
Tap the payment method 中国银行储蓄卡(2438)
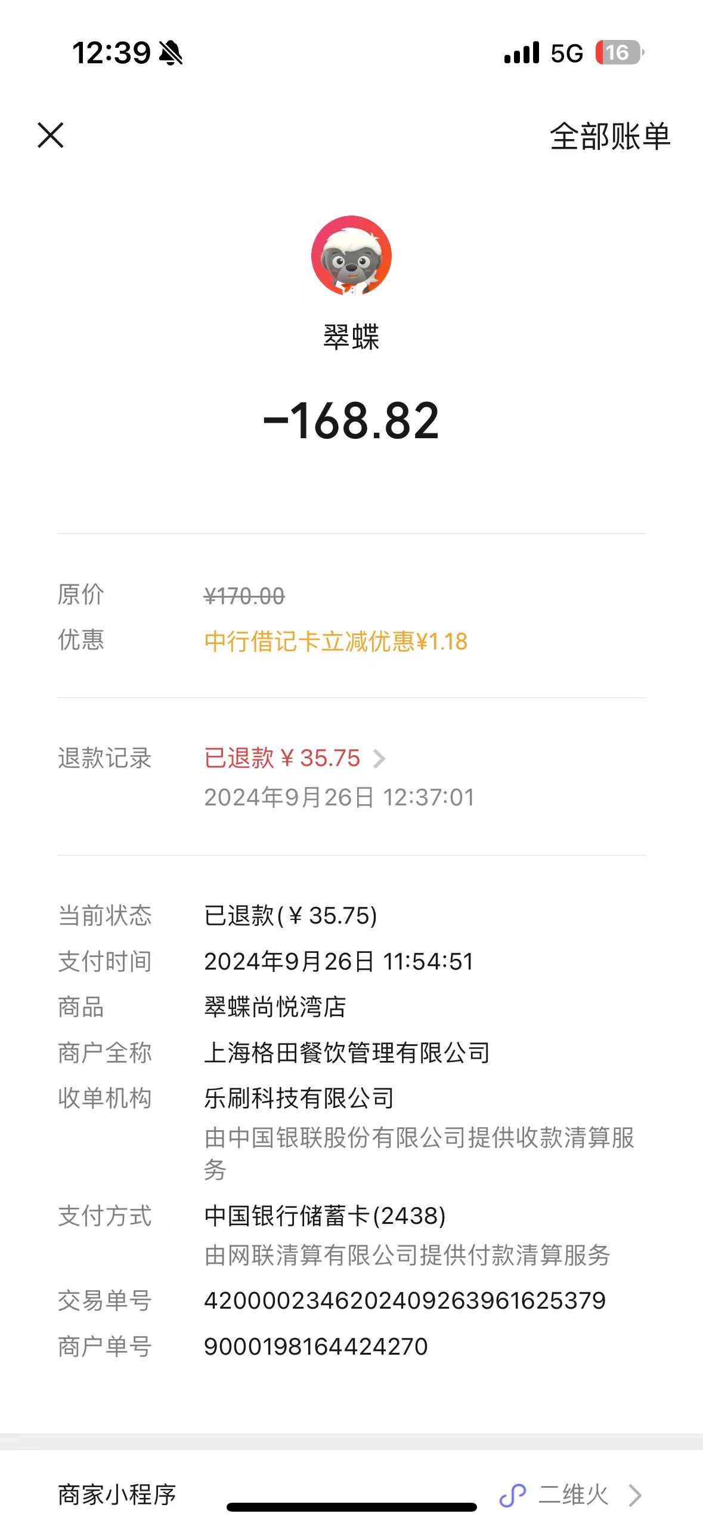pos(325,1216)
